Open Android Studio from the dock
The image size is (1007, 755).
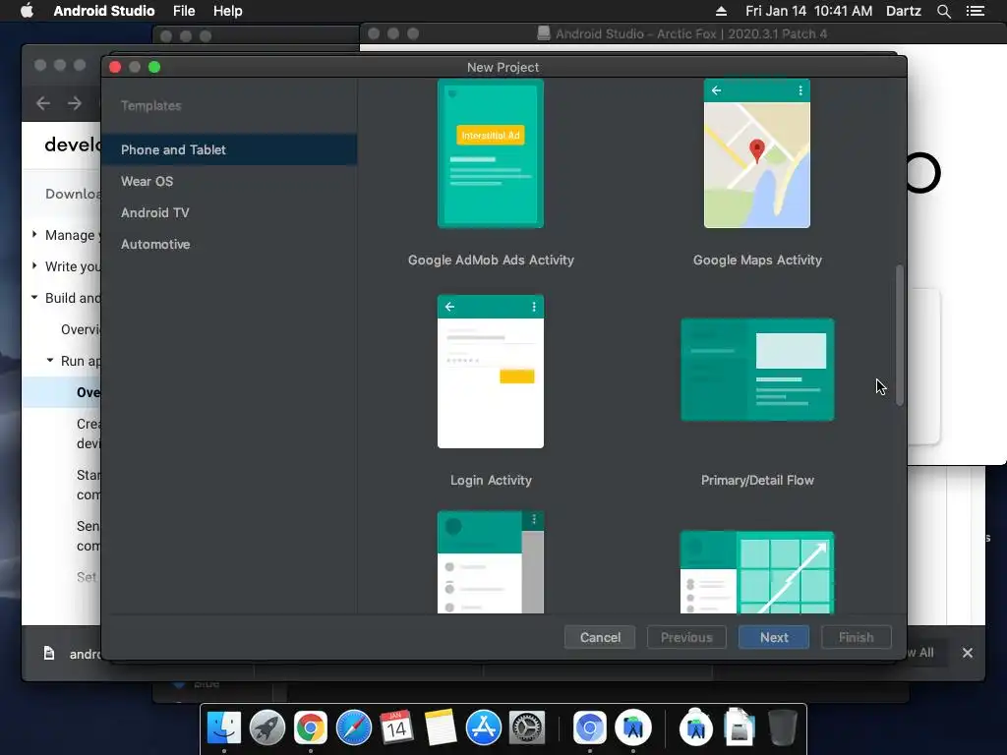(x=633, y=728)
